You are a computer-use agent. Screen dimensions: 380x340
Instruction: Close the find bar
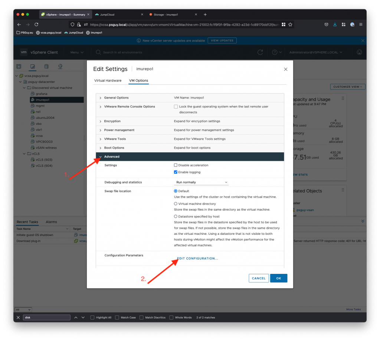coord(18,317)
